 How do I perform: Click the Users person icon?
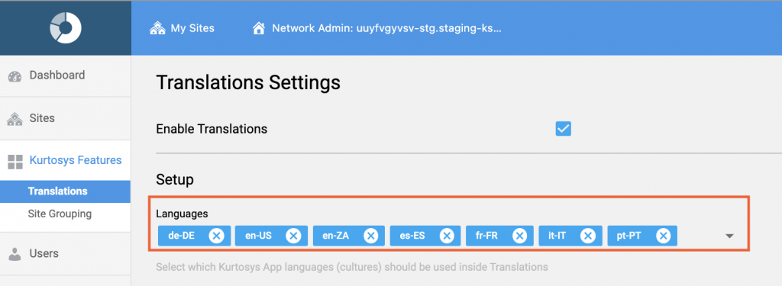coord(15,254)
